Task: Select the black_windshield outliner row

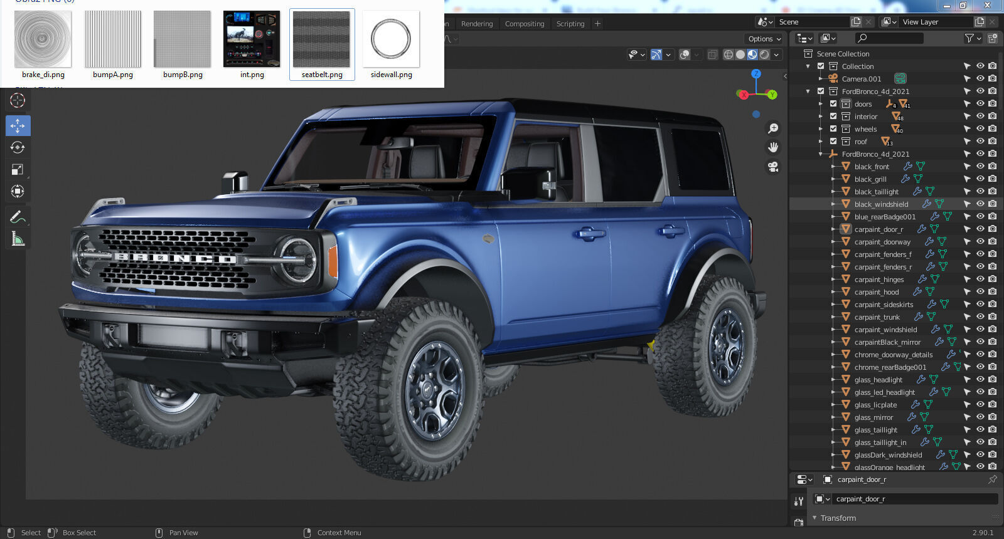Action: point(896,204)
